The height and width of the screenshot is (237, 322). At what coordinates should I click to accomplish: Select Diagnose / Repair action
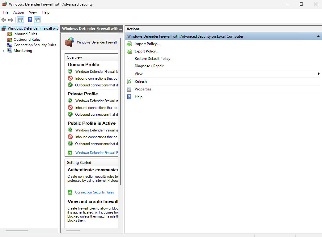(x=149, y=66)
